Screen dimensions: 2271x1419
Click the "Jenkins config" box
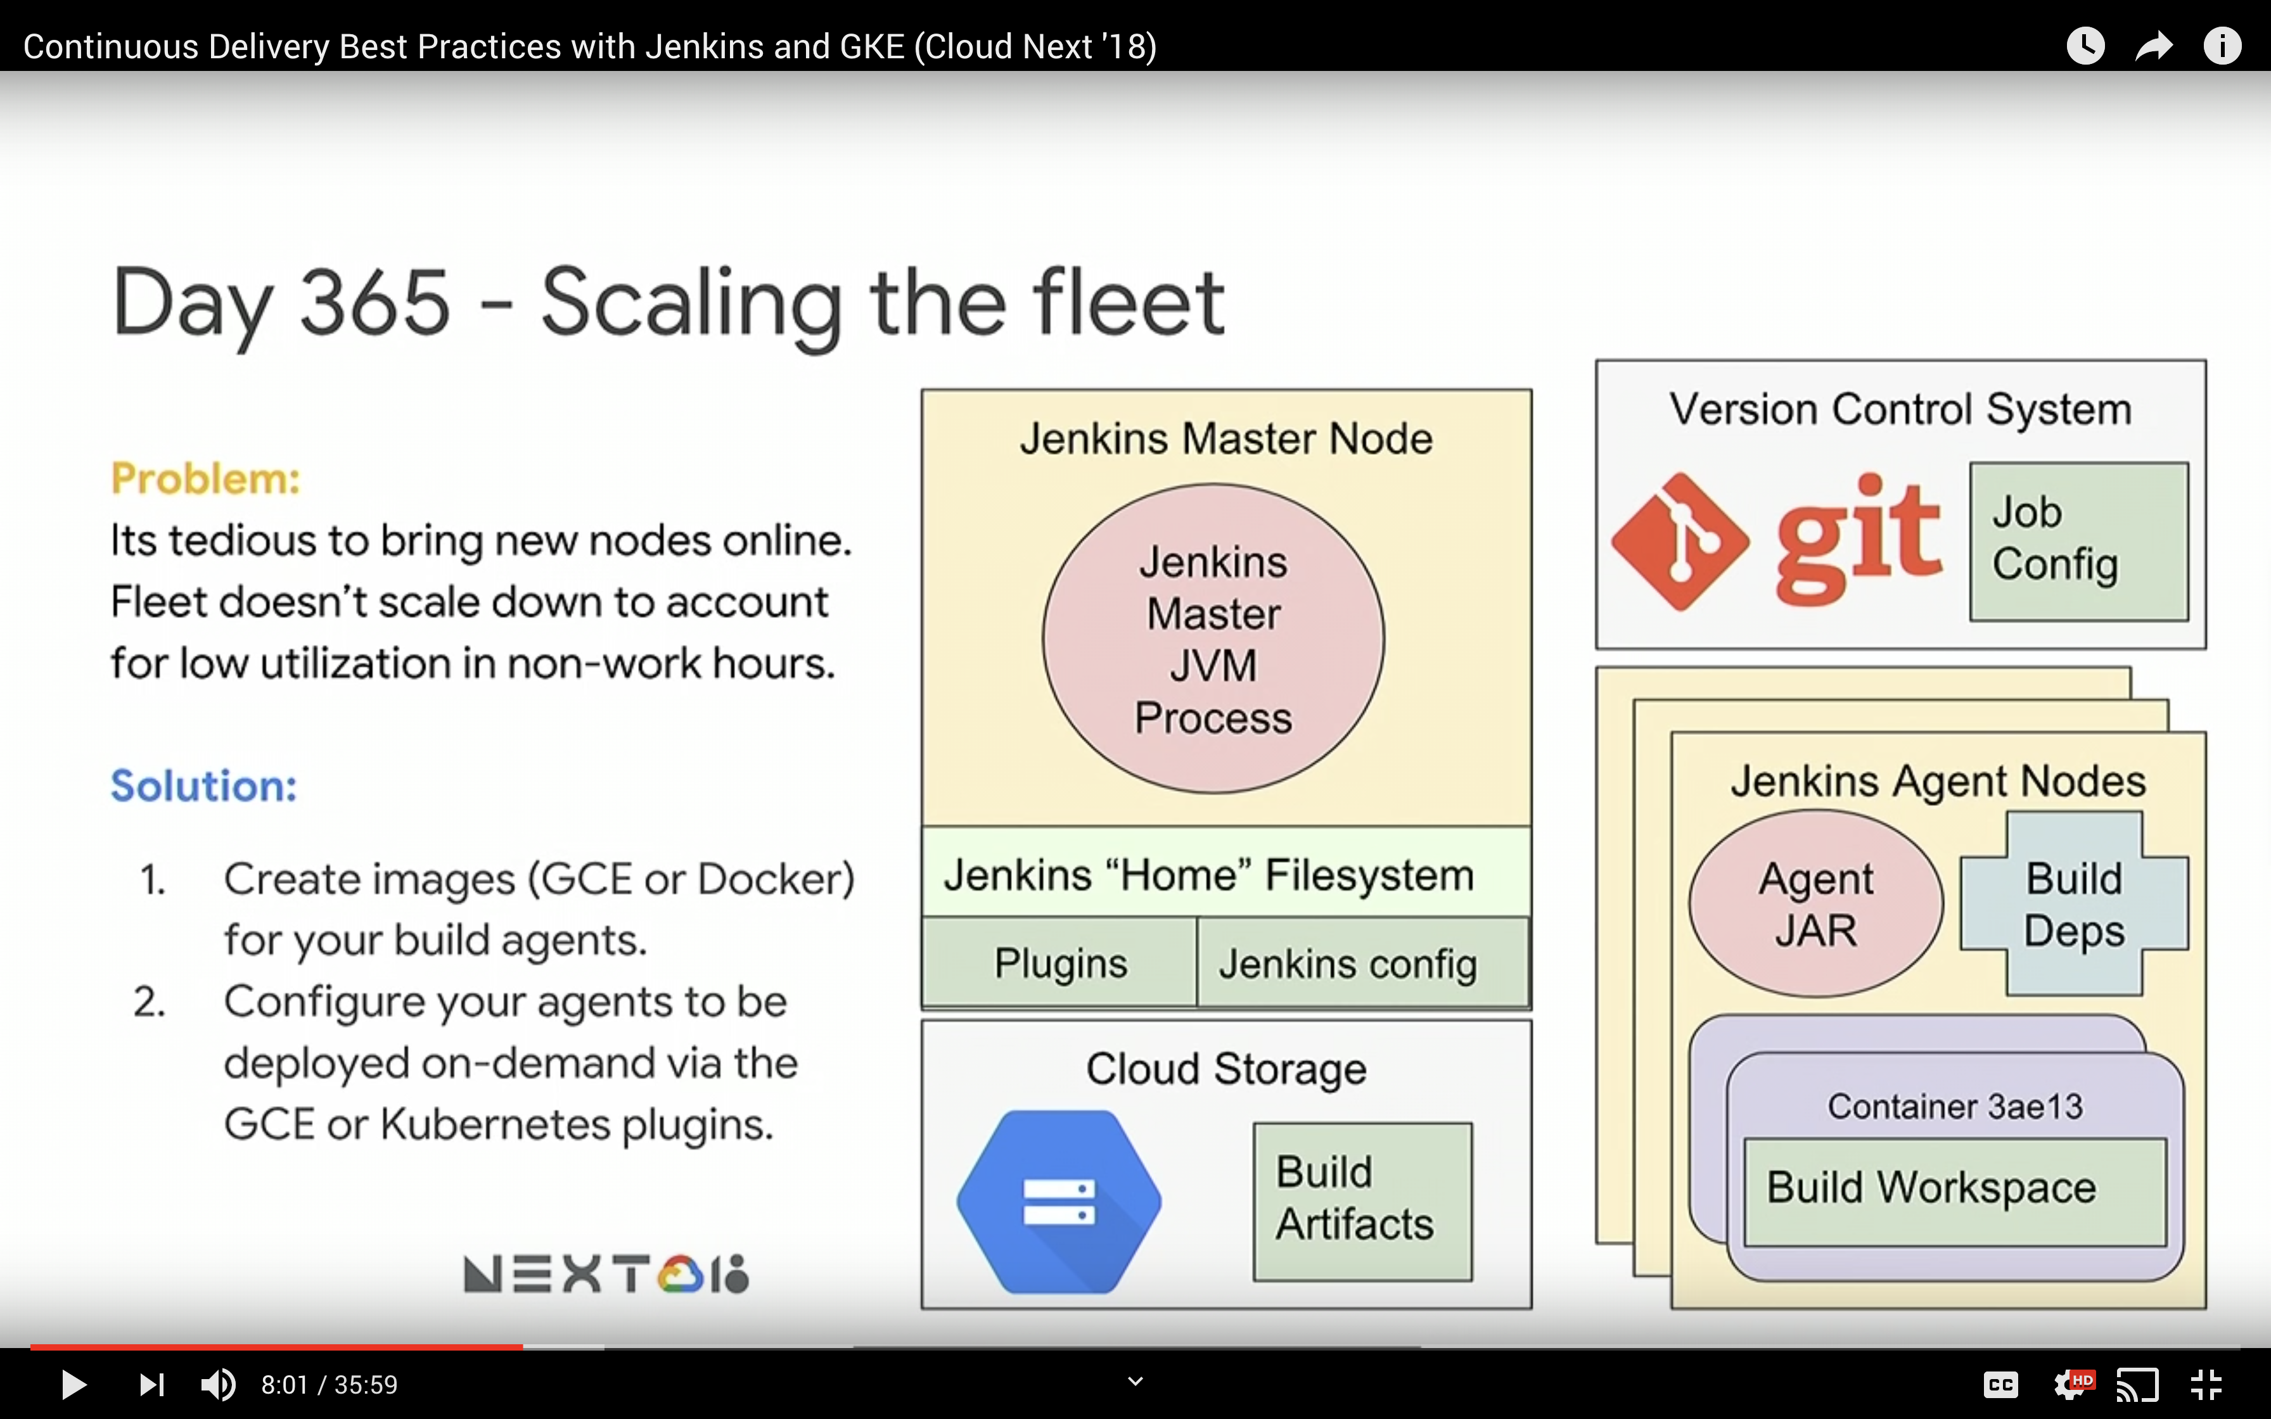click(1364, 963)
